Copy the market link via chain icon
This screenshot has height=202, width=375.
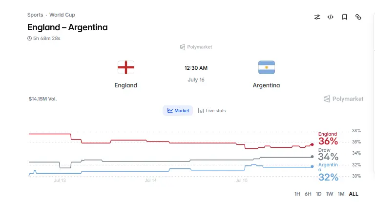[358, 17]
